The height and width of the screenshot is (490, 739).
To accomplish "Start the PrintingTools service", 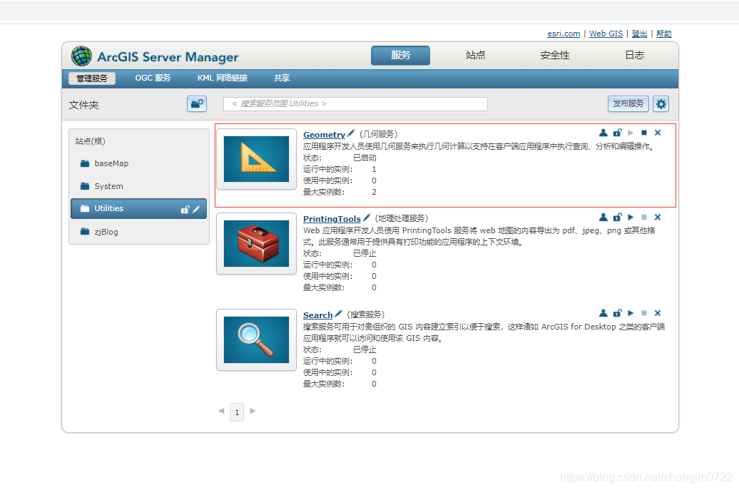I will click(631, 217).
